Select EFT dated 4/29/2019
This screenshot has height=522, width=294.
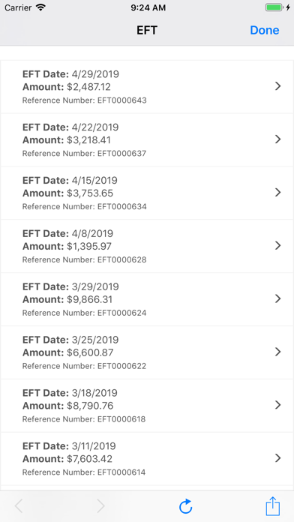coord(147,86)
